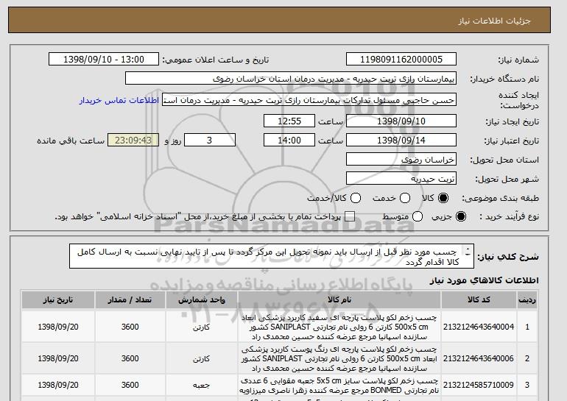
Task: Select the جزیی purchase process option
Action: 461,216
